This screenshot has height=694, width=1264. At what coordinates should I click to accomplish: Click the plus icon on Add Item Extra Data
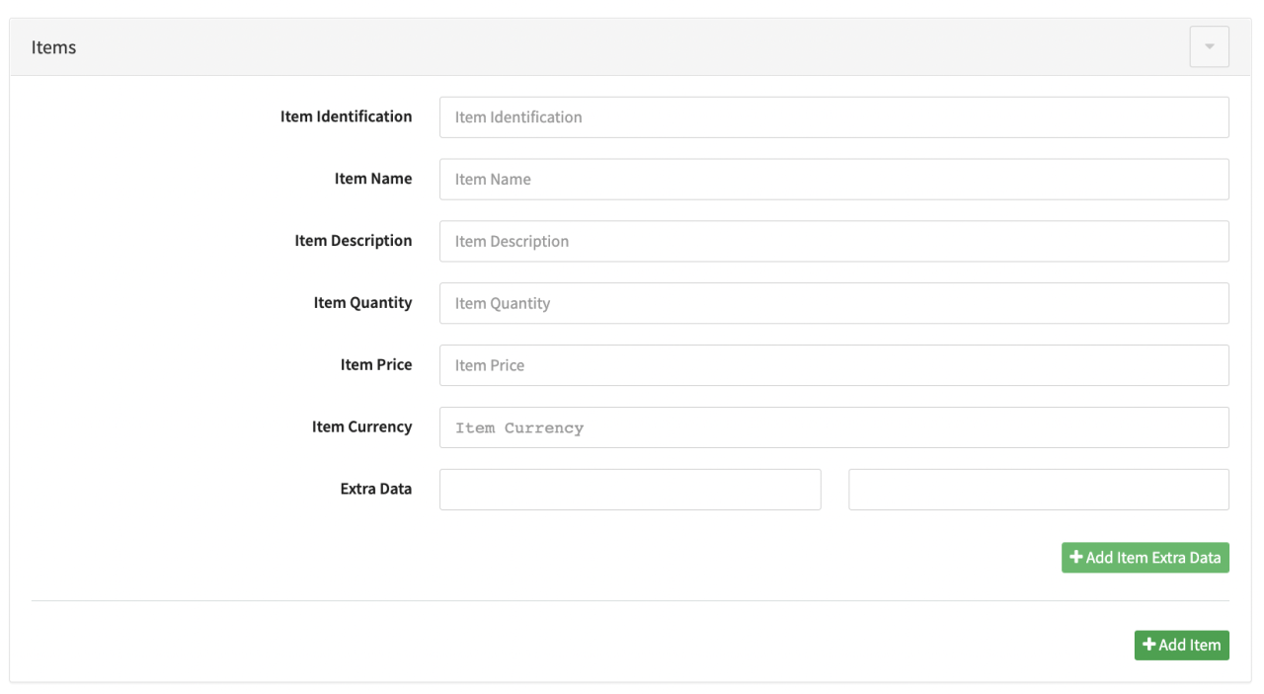pyautogui.click(x=1076, y=558)
